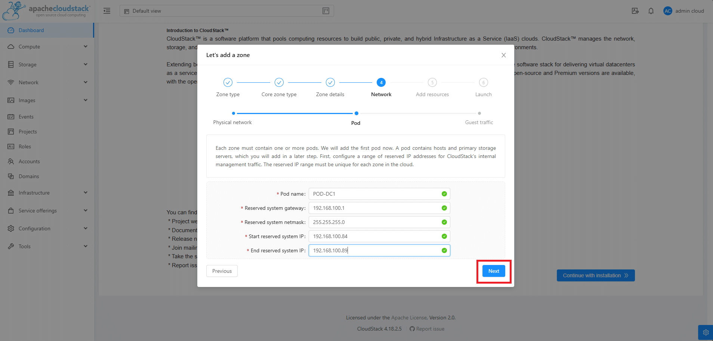Image resolution: width=713 pixels, height=341 pixels.
Task: Close the Let's add a zone dialog
Action: coord(503,55)
